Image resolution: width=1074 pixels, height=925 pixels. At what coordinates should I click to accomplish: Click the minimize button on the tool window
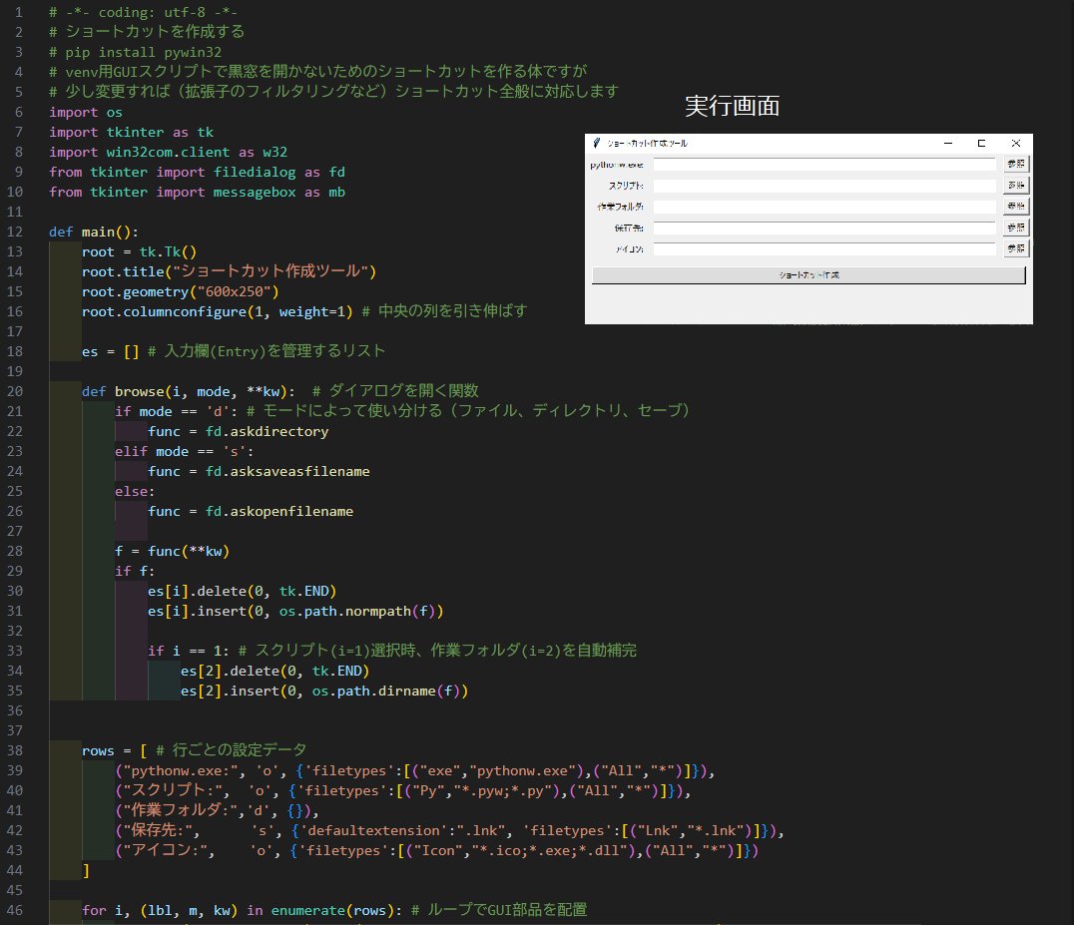946,143
